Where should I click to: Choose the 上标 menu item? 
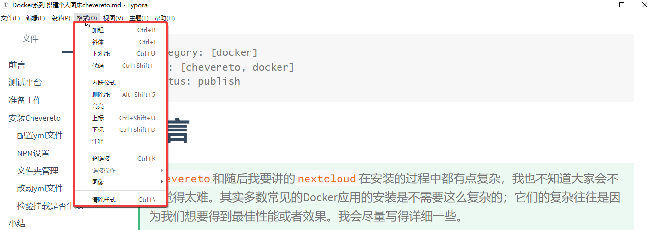(x=98, y=118)
